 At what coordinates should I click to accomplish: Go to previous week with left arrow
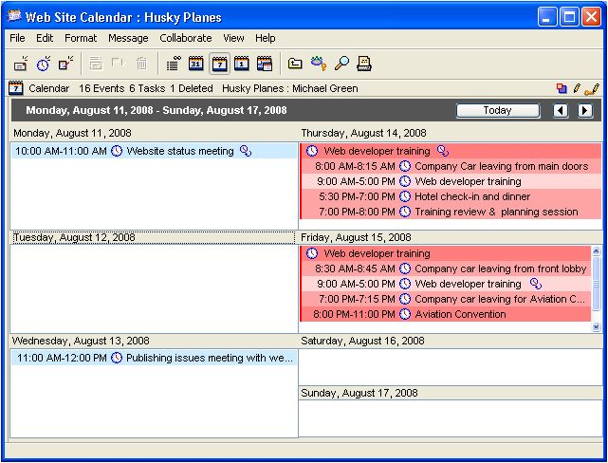click(561, 110)
